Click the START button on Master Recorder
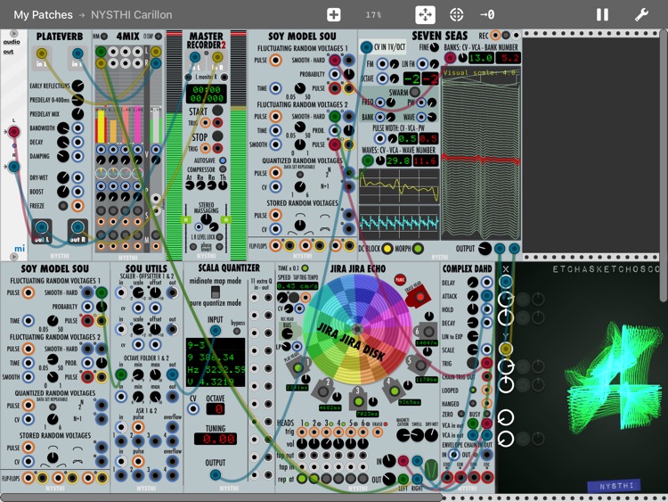Screen dimensions: 668x502 tap(217, 111)
